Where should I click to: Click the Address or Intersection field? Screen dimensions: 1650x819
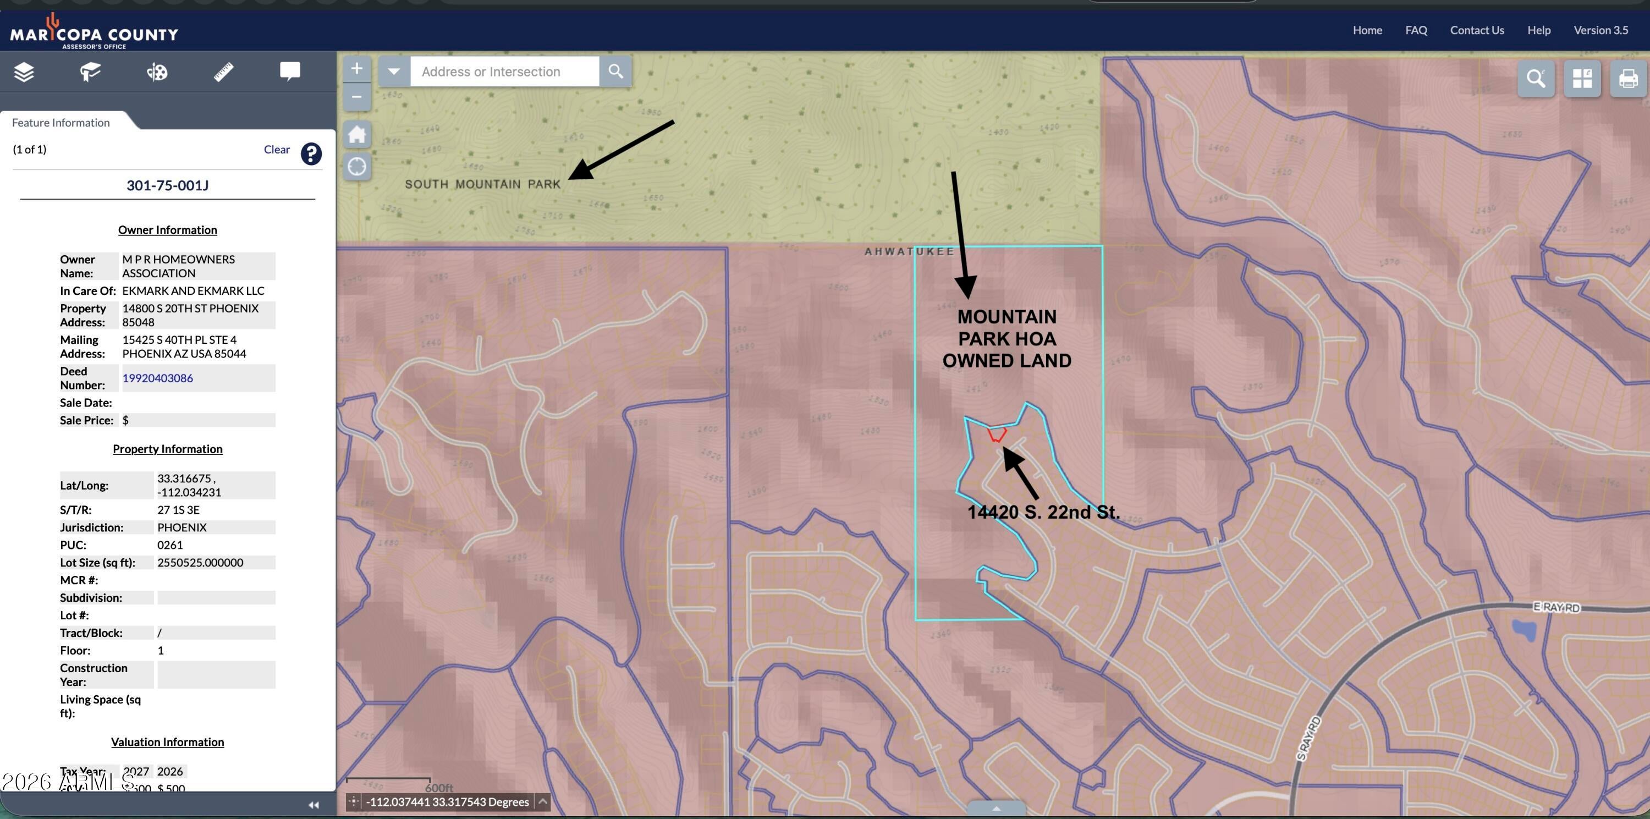505,71
